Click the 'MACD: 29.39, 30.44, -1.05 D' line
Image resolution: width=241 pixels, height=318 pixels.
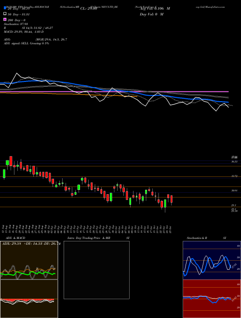[24, 32]
